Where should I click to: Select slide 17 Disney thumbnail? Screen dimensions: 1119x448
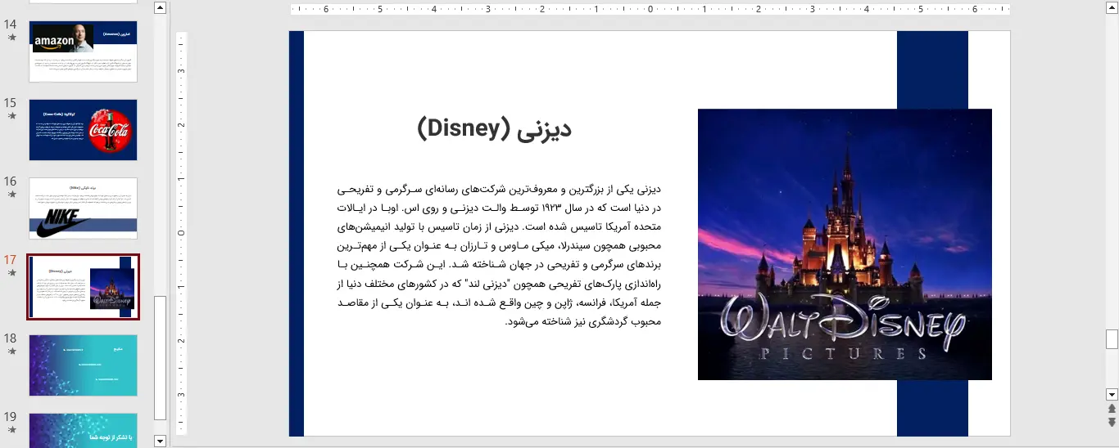pos(83,286)
